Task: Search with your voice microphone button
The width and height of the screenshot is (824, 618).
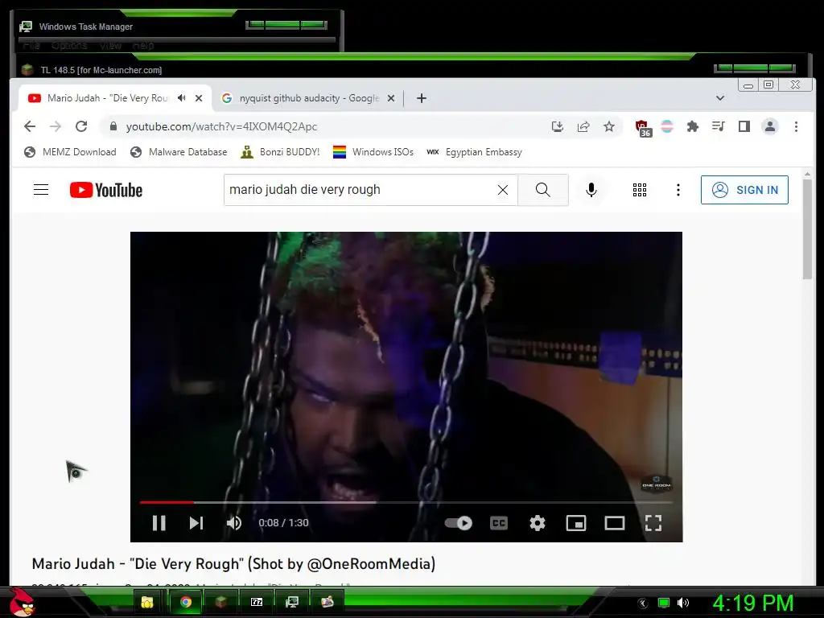Action: tap(591, 190)
